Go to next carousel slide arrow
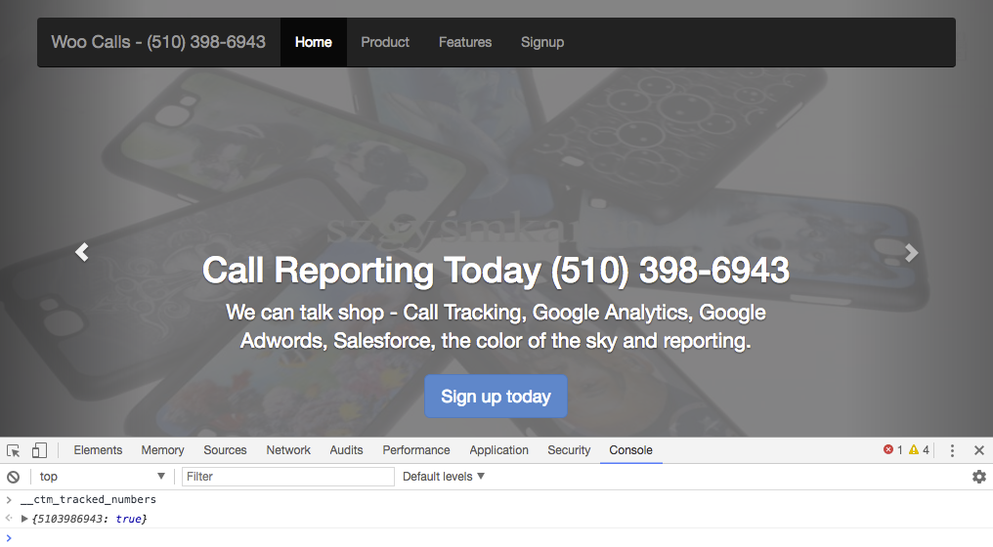Image resolution: width=993 pixels, height=547 pixels. coord(911,253)
